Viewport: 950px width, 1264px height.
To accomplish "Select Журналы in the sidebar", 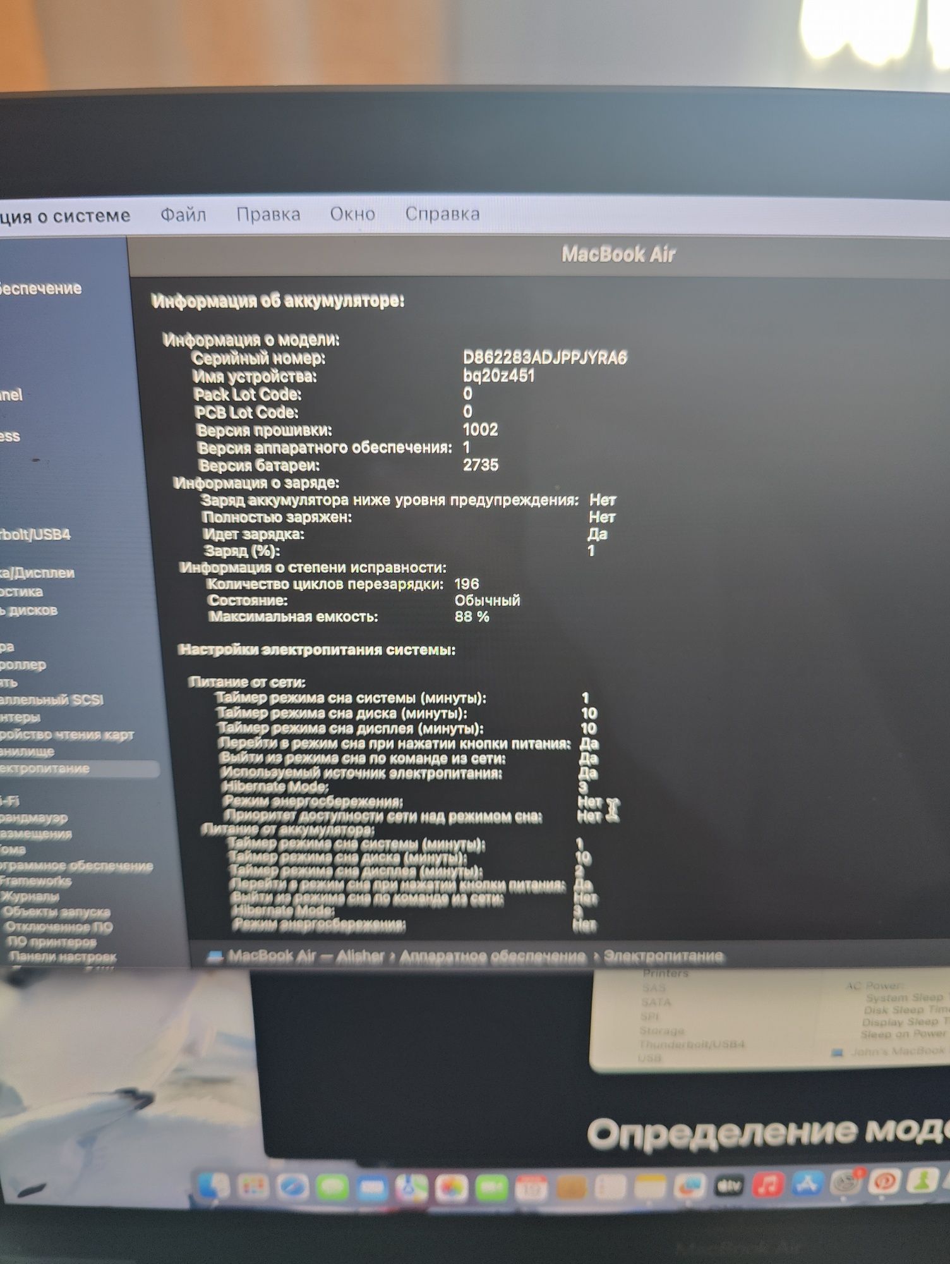I will 30,896.
